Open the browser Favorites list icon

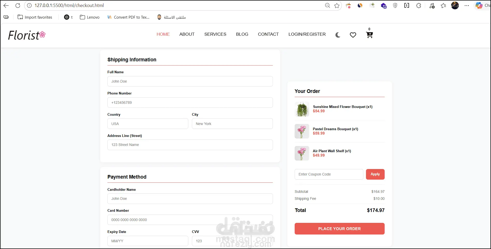coord(443,5)
